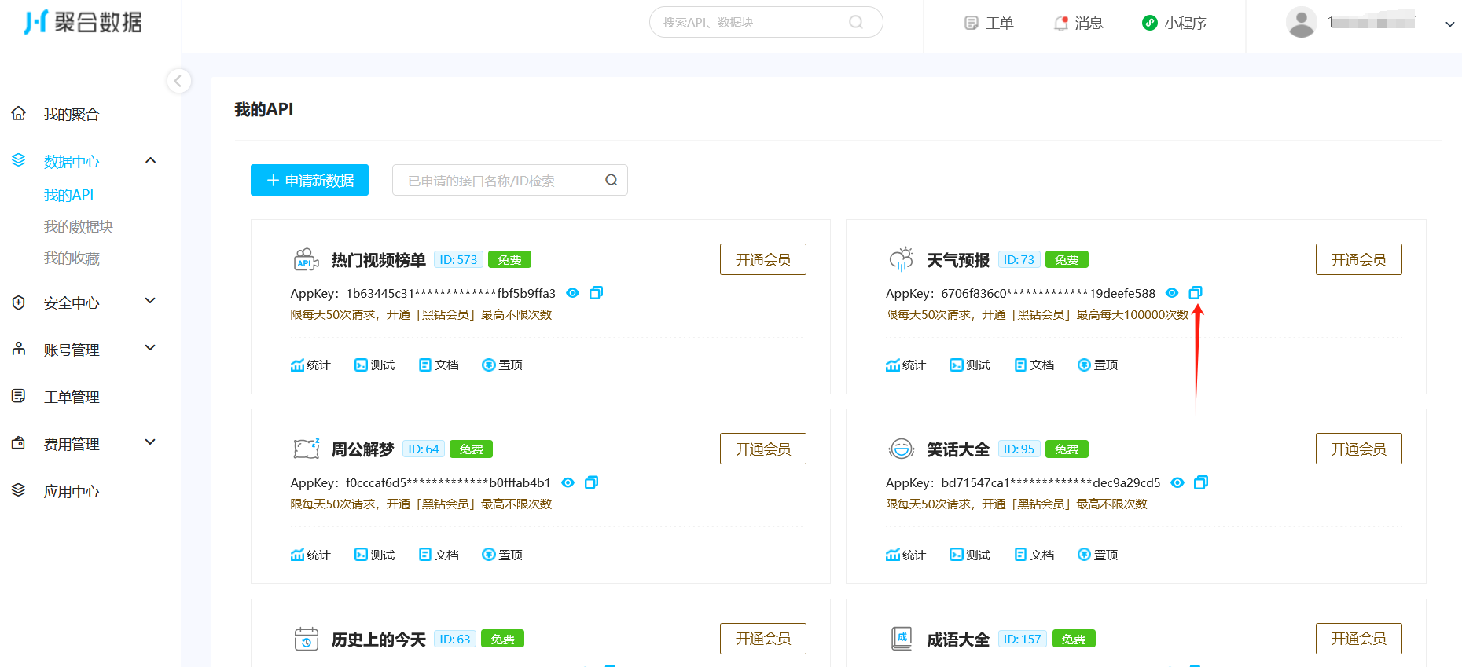Collapse the sidebar with the arrow button
The image size is (1462, 667).
(178, 80)
